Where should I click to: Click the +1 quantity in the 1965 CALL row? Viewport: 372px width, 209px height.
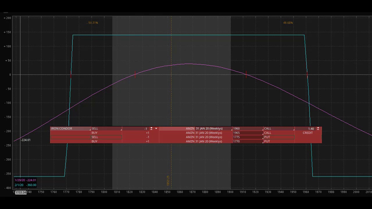147,133
